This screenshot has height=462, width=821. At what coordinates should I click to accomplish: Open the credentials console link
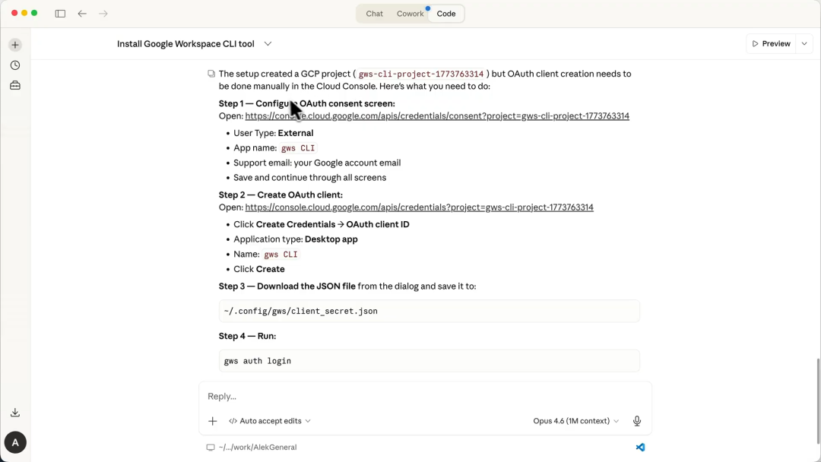[420, 207]
